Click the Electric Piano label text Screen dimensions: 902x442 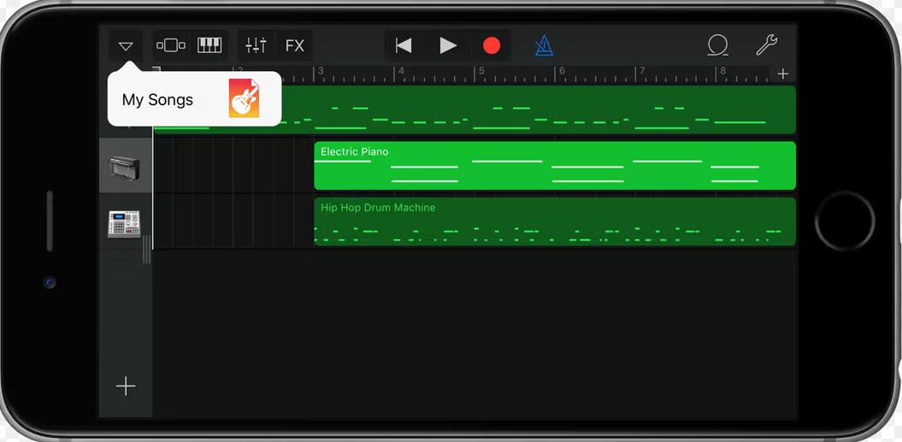click(354, 152)
